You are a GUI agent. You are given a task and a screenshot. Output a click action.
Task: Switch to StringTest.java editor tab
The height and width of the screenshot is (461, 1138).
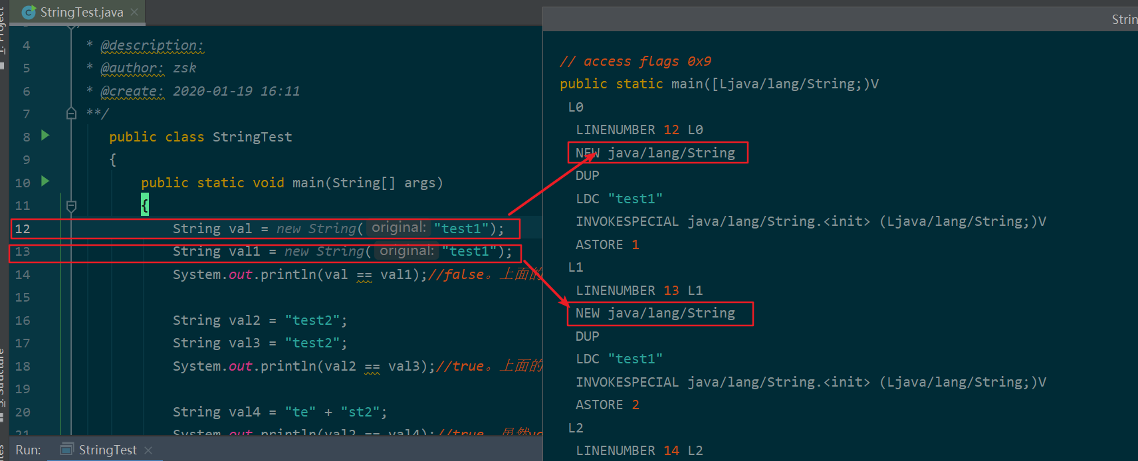click(x=81, y=13)
